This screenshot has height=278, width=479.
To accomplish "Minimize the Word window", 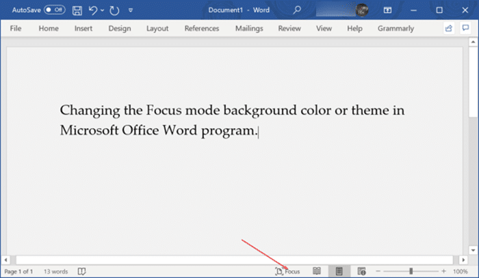I will [x=413, y=10].
